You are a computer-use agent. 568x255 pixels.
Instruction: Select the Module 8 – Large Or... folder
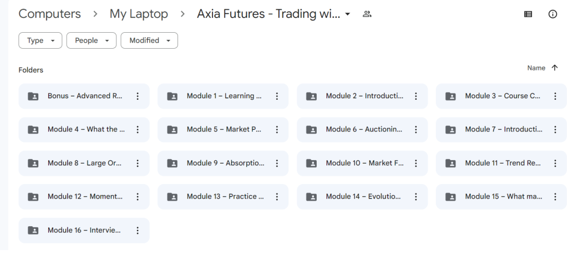click(x=84, y=163)
